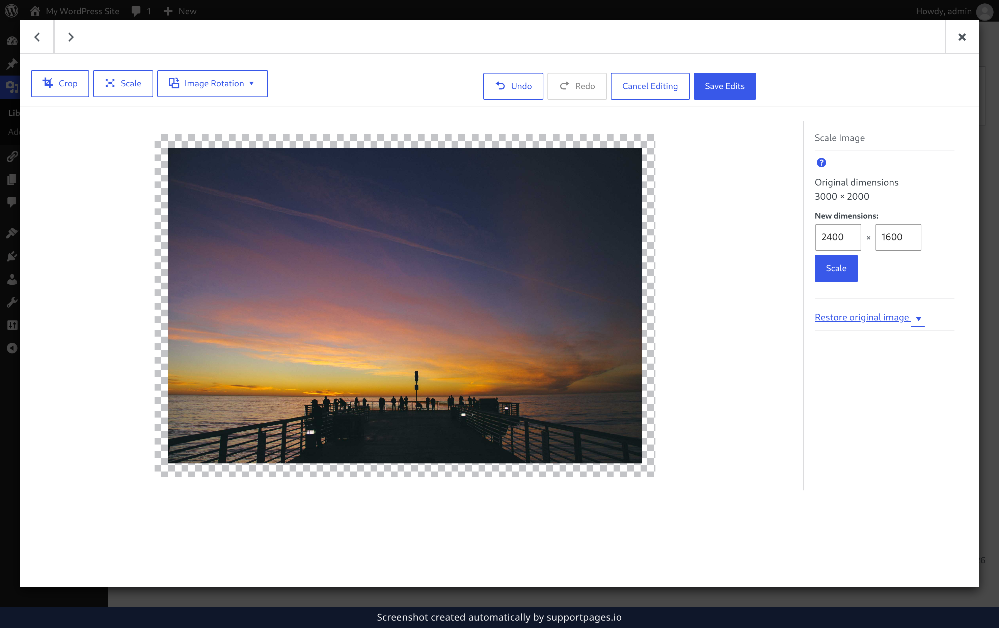
Task: Click the sunset pier image preview
Action: pyautogui.click(x=405, y=305)
